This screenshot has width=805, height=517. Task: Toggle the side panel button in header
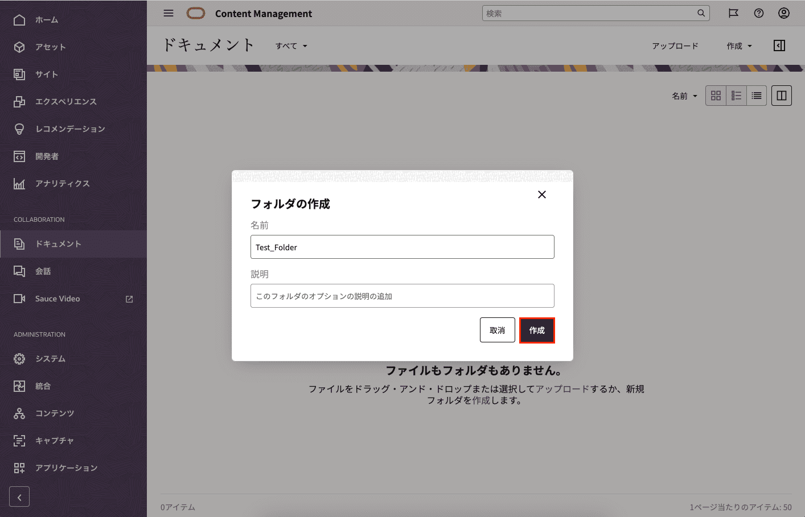point(779,46)
